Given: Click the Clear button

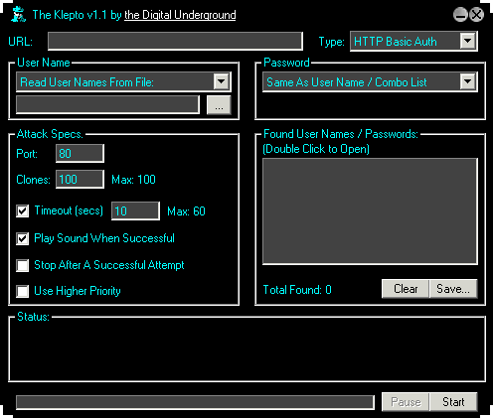Looking at the screenshot, I should (x=406, y=289).
